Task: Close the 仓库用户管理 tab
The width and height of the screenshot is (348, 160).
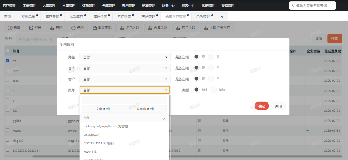Action: coord(188,15)
